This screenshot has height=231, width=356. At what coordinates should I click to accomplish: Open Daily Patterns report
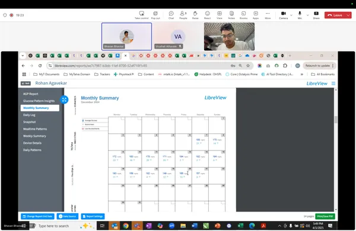(32, 150)
